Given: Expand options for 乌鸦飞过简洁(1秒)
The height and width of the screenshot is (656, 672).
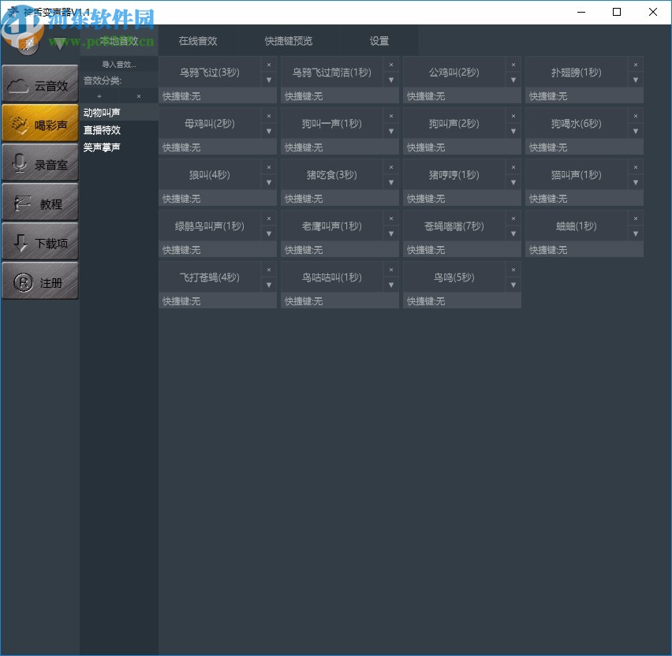Looking at the screenshot, I should click(391, 80).
